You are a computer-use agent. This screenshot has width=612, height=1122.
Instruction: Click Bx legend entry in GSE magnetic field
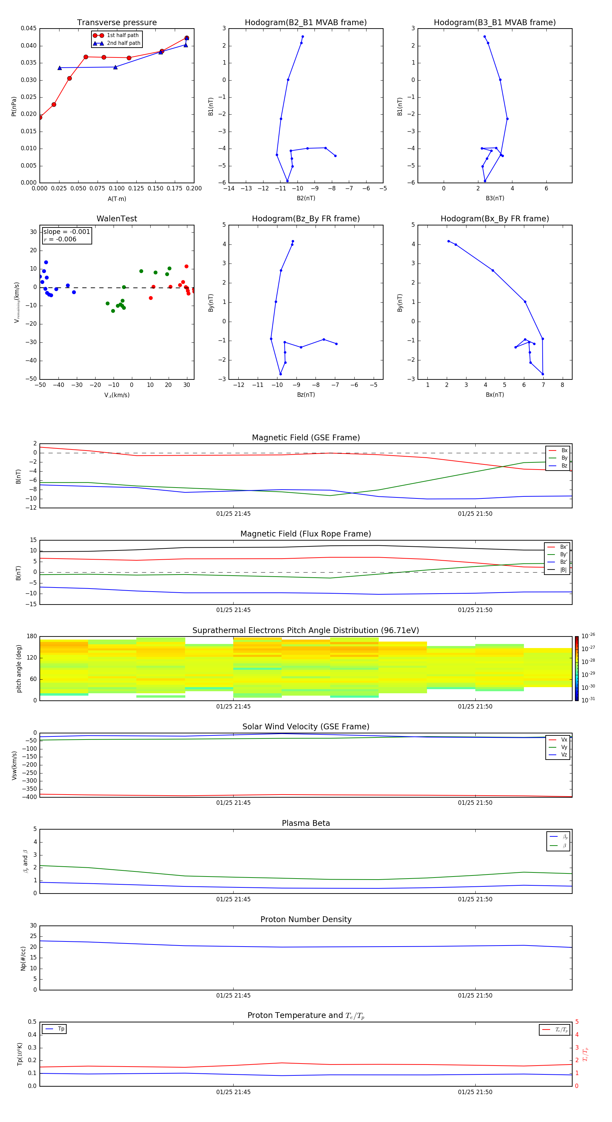click(558, 451)
